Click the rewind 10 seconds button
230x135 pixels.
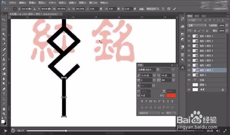point(13,131)
